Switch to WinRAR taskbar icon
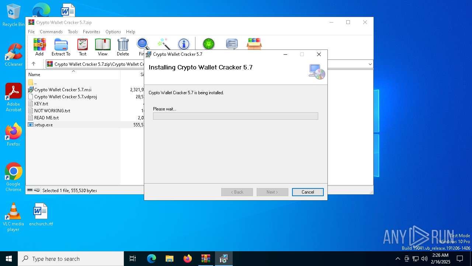 206,259
